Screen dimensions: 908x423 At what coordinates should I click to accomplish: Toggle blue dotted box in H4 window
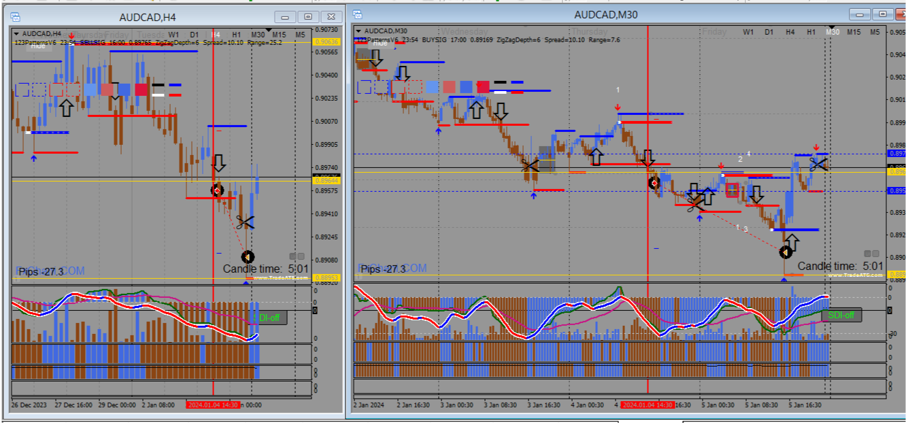click(39, 89)
